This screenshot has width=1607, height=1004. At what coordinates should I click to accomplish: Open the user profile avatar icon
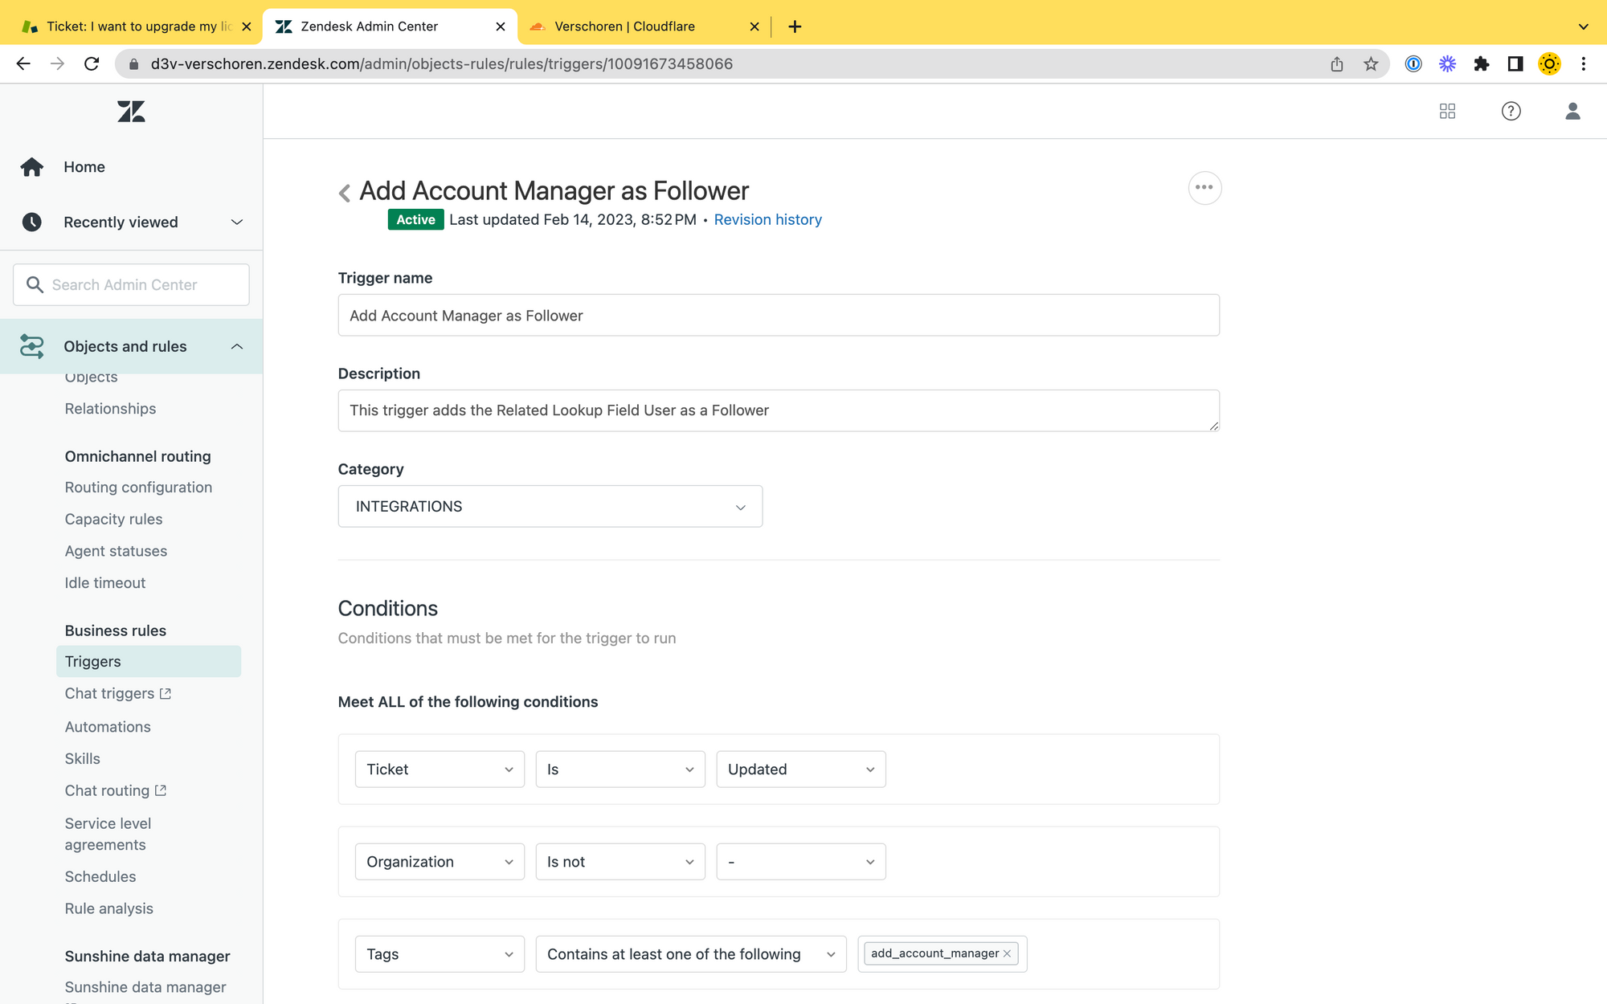[x=1572, y=112]
